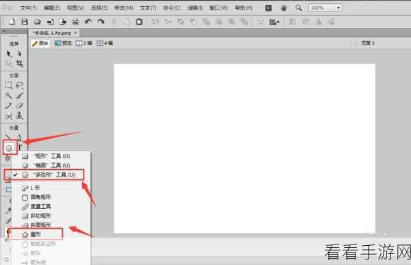The width and height of the screenshot is (411, 265).
Task: Select the Subselection tool
Action: (19, 53)
